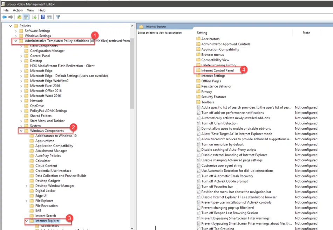Select the Internet Explorer tree item
Image resolution: width=333 pixels, height=230 pixels.
click(x=47, y=221)
